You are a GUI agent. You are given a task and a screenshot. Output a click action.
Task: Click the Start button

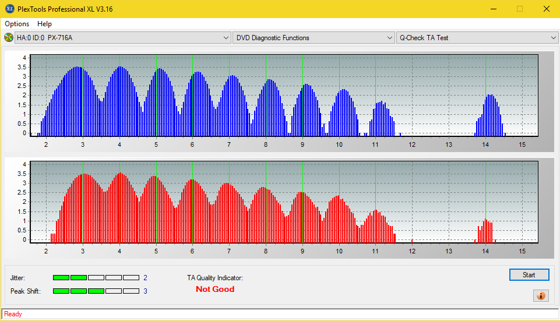[x=529, y=274]
